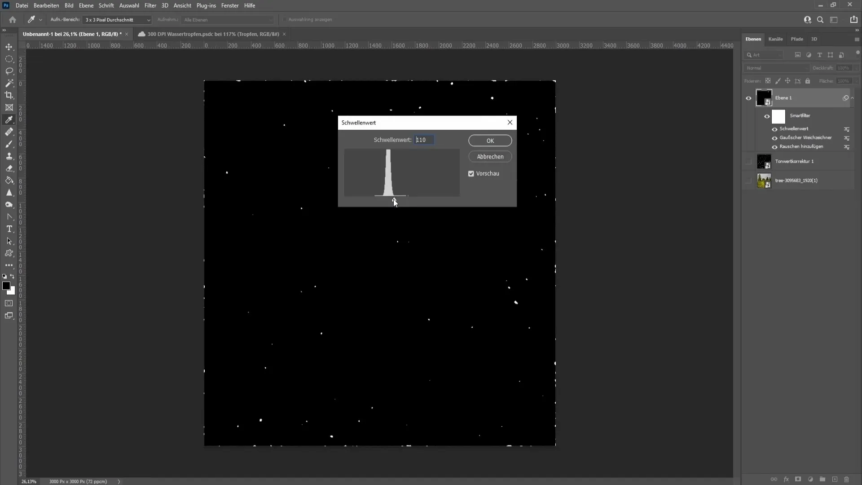Image resolution: width=862 pixels, height=485 pixels.
Task: Select the Eraser tool
Action: (9, 168)
